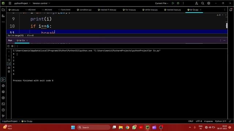Rerun 'br Co' in Run panel

[x=8, y=46]
